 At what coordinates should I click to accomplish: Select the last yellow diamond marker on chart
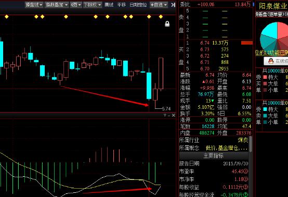161,17
